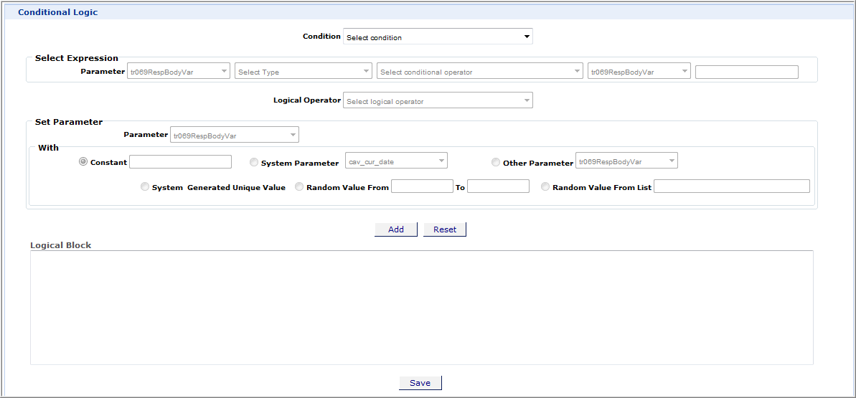The height and width of the screenshot is (398, 856).
Task: Select Random Value From radio button
Action: coord(299,186)
